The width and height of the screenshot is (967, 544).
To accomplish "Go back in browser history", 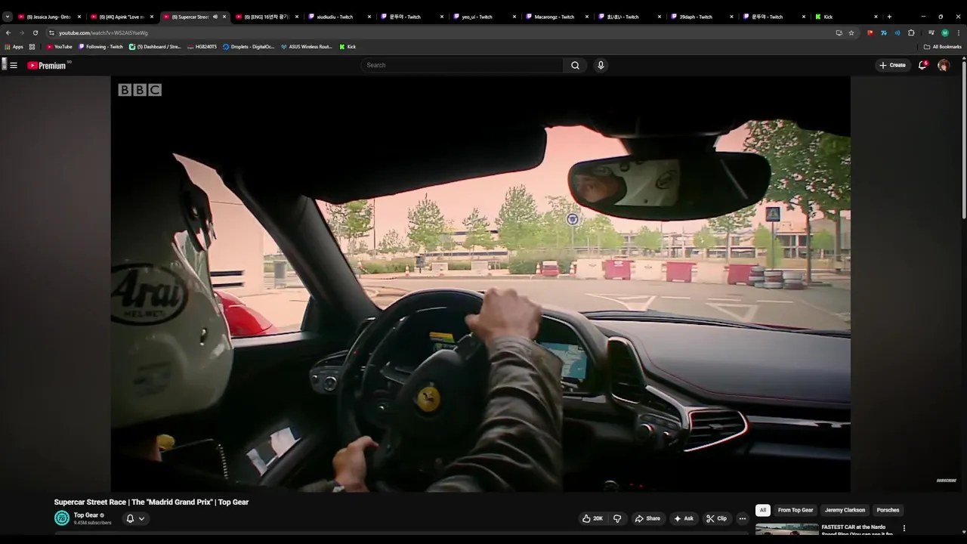I will point(8,32).
